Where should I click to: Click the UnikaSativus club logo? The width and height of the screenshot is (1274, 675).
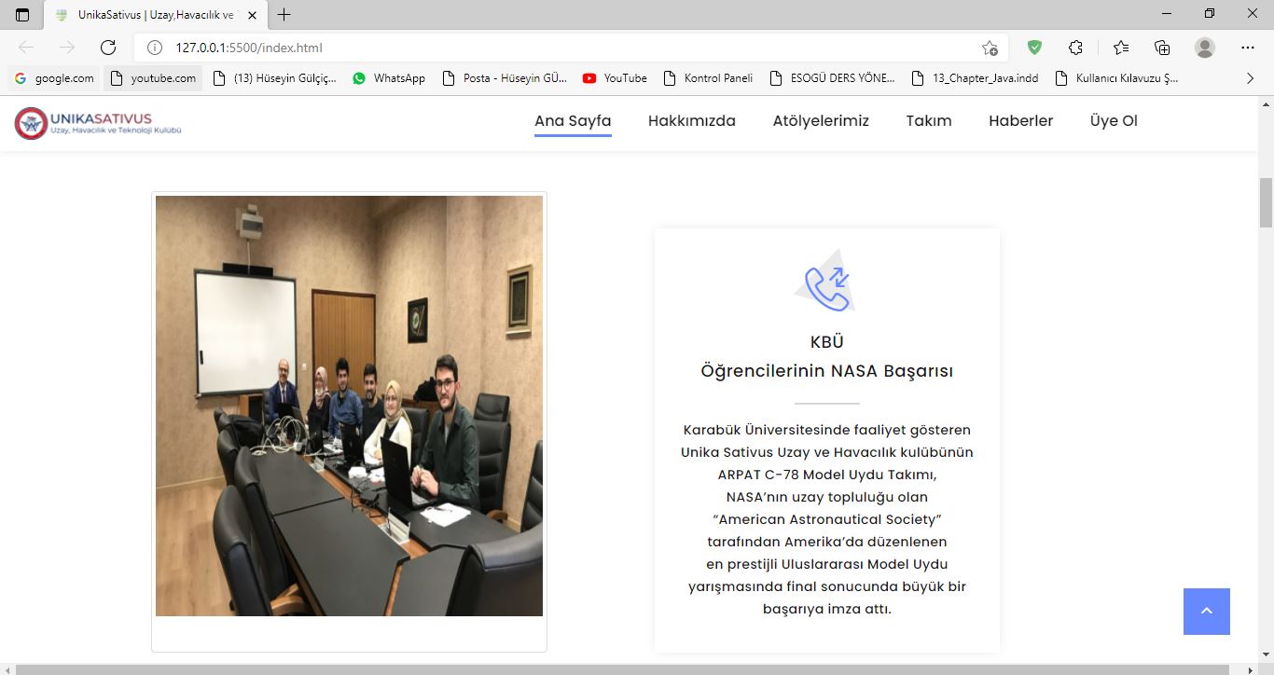97,121
